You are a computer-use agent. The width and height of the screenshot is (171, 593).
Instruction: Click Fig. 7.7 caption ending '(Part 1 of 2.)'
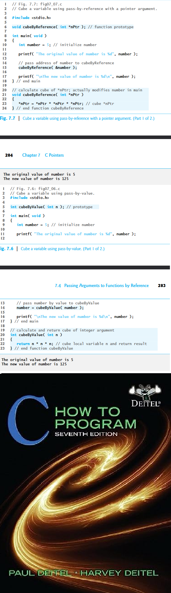point(144,118)
